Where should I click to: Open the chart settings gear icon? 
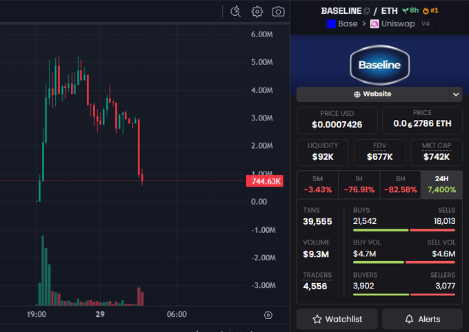[257, 12]
